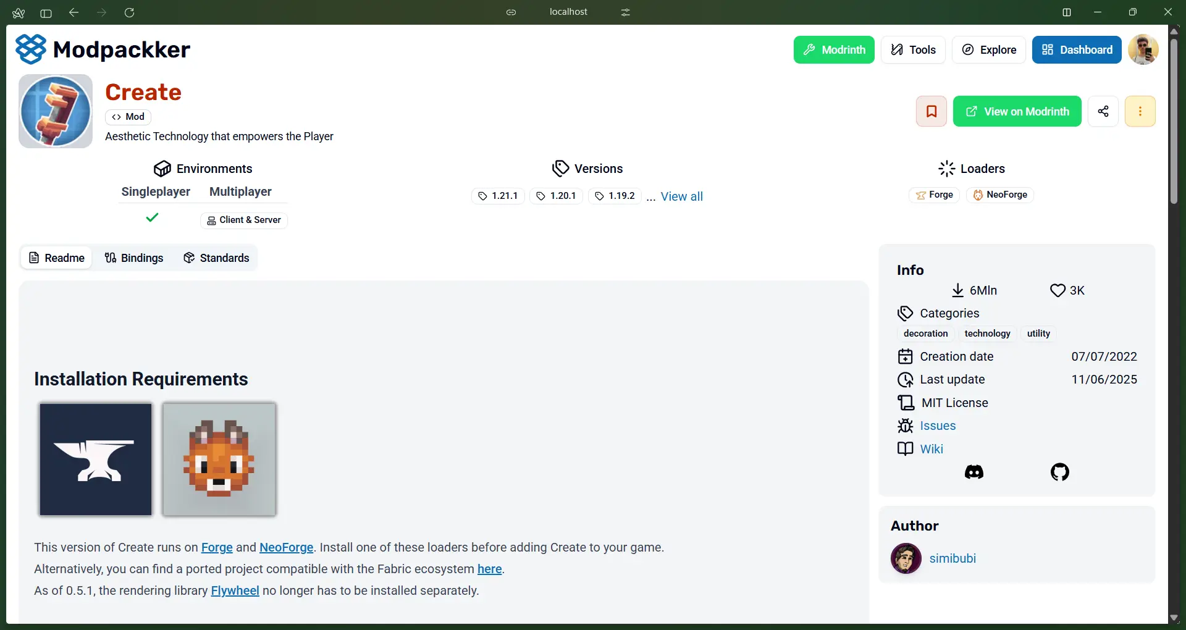The image size is (1186, 630).
Task: Share the Create mod
Action: click(x=1103, y=111)
